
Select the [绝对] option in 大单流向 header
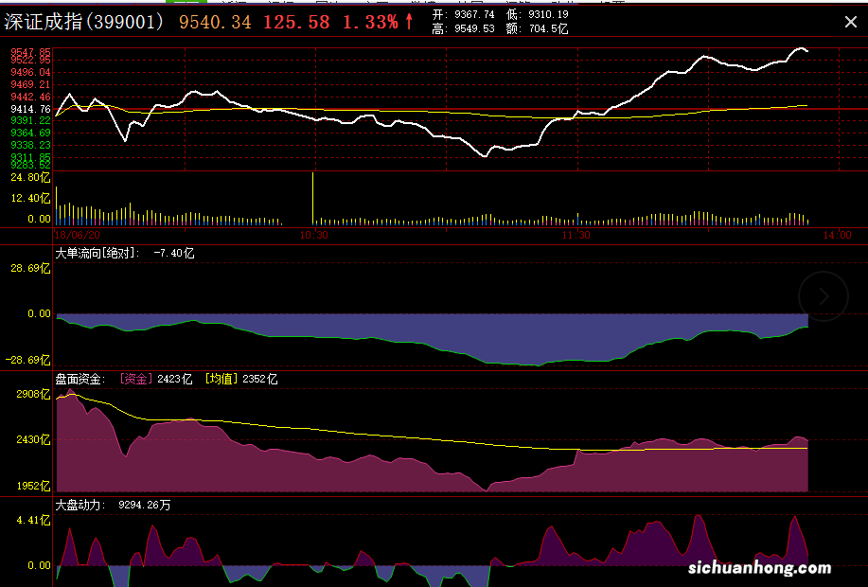121,253
